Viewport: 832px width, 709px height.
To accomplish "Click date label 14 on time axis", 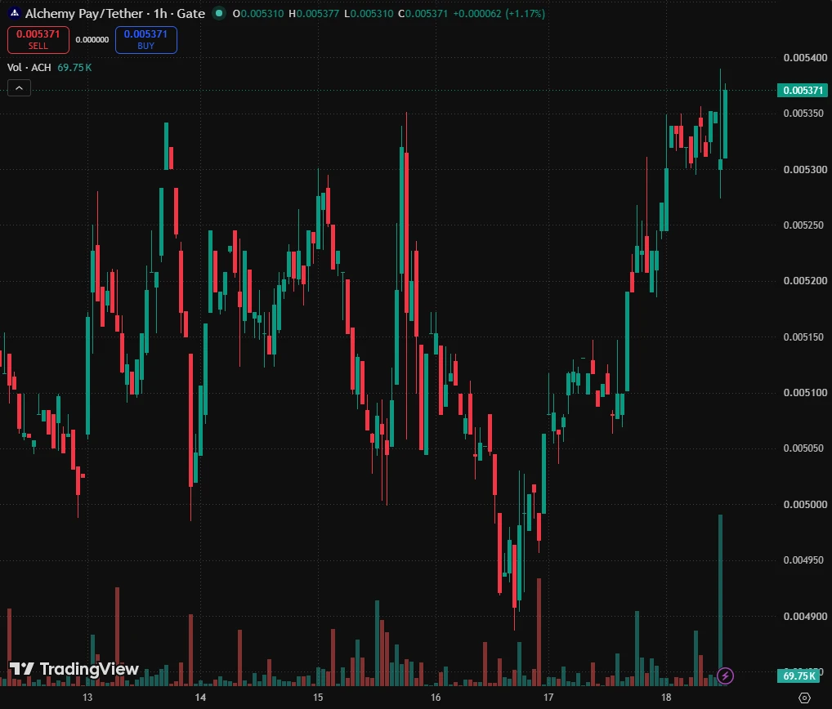I will pyautogui.click(x=200, y=698).
